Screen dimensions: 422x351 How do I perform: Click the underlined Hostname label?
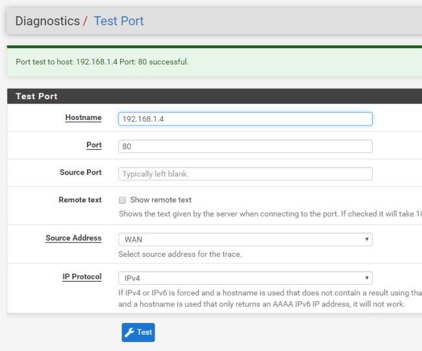point(83,117)
